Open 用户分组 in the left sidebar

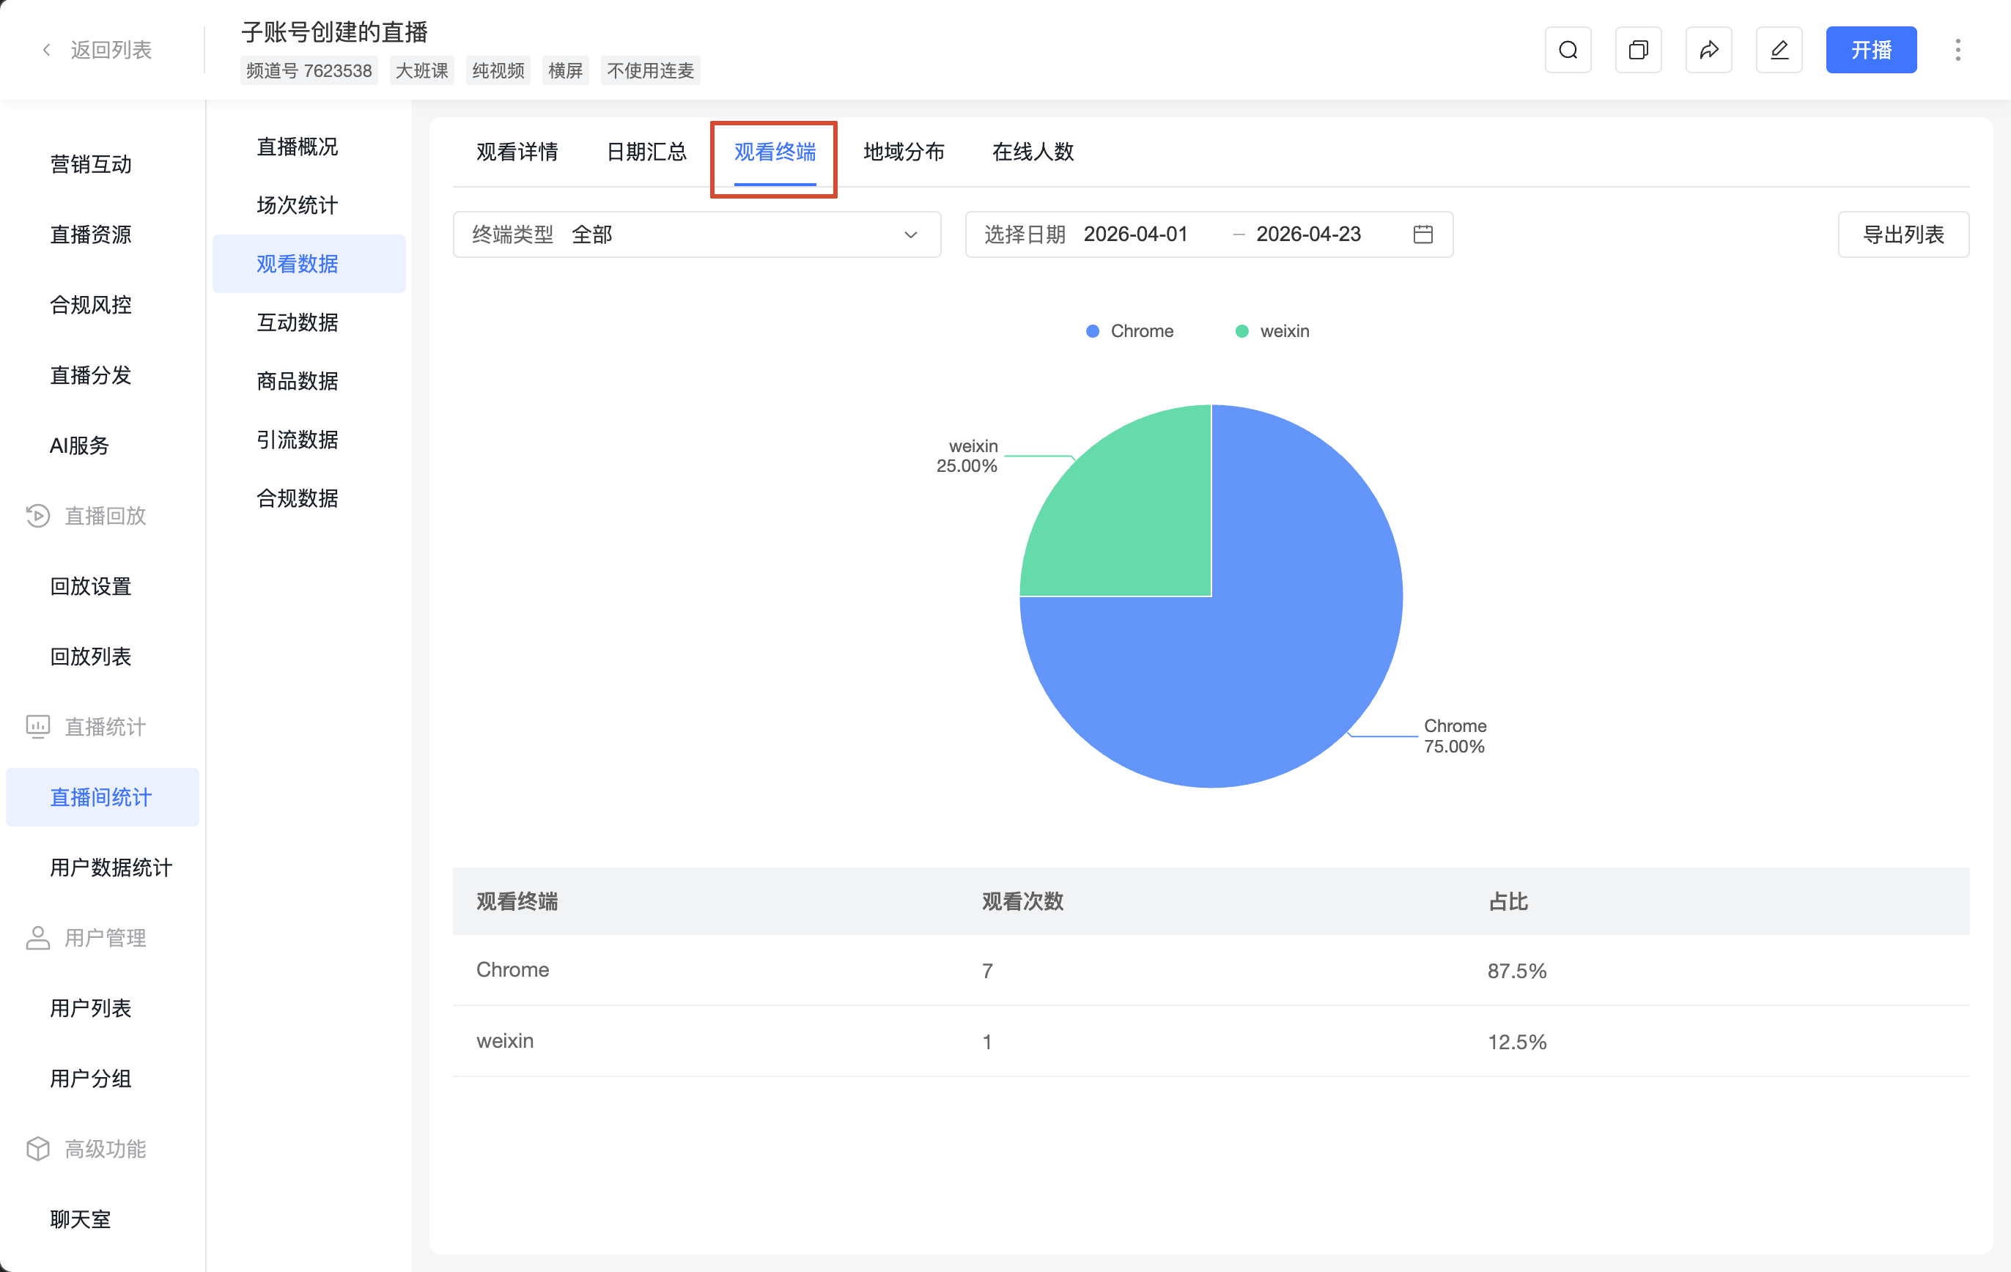tap(91, 1079)
